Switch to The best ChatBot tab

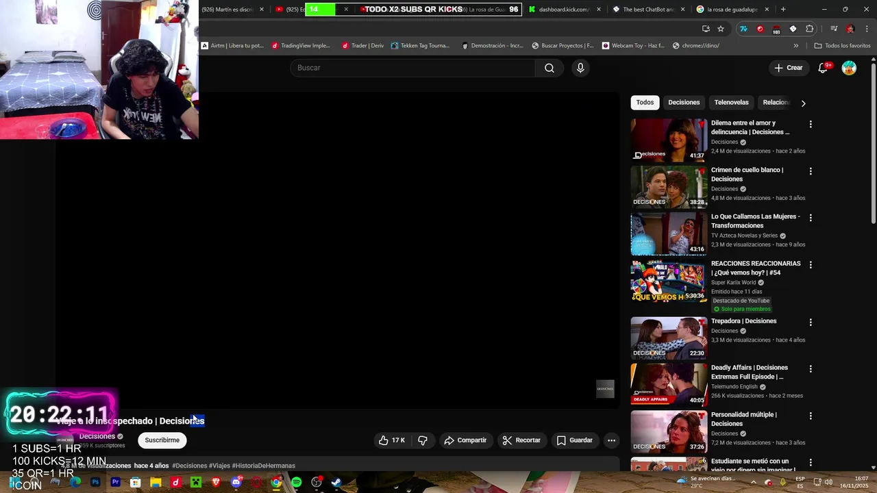coord(647,10)
